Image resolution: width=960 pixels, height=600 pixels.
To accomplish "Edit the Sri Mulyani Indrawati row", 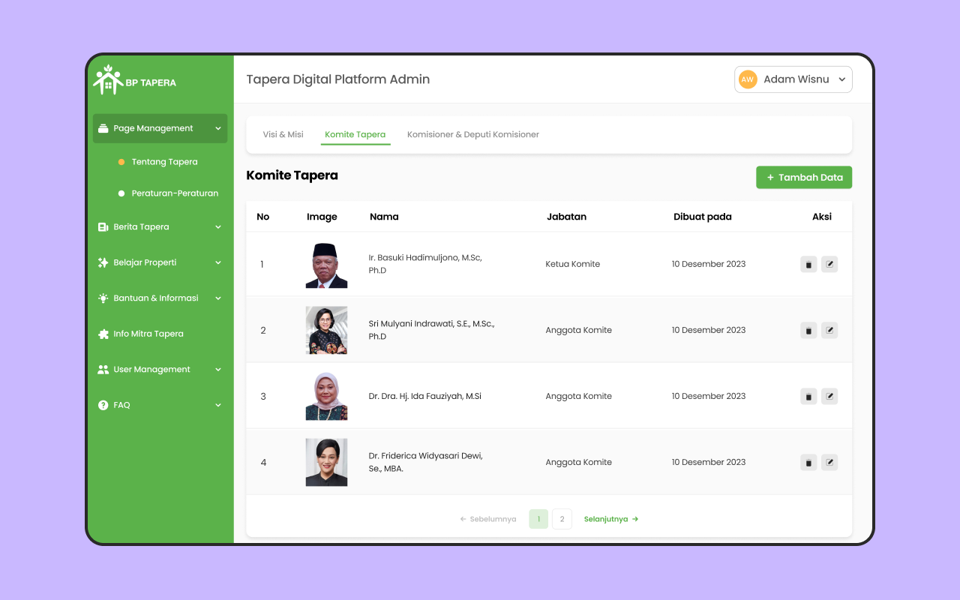I will click(829, 330).
